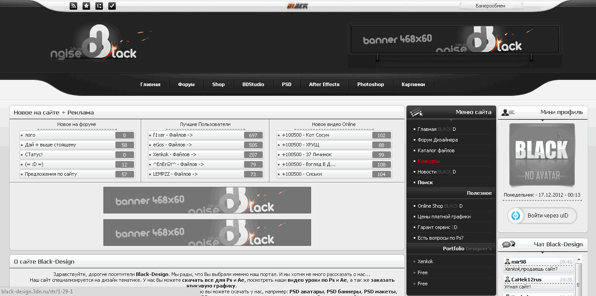Open Каталог файлов in site menu
The height and width of the screenshot is (296, 596).
[436, 150]
